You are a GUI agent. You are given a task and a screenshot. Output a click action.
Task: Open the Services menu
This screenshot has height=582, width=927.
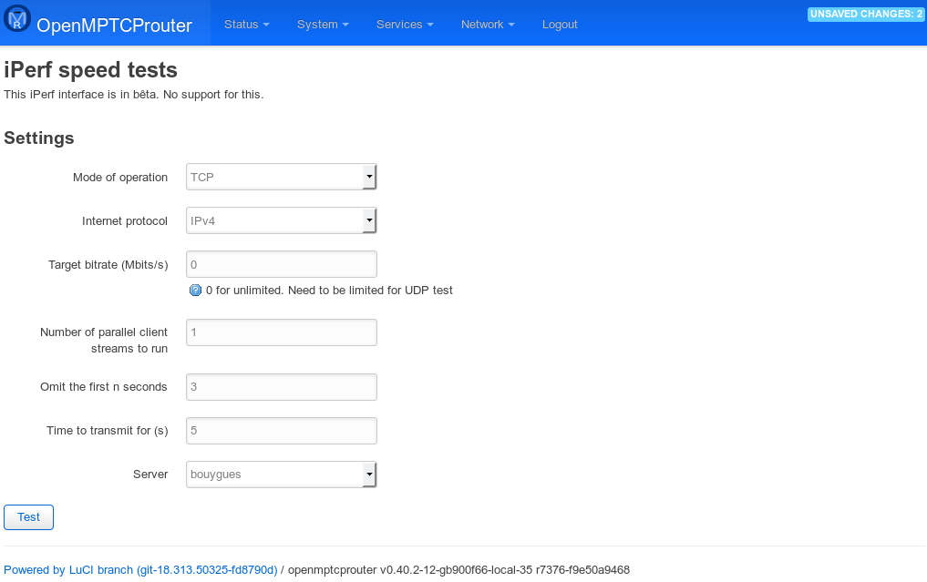pos(405,25)
